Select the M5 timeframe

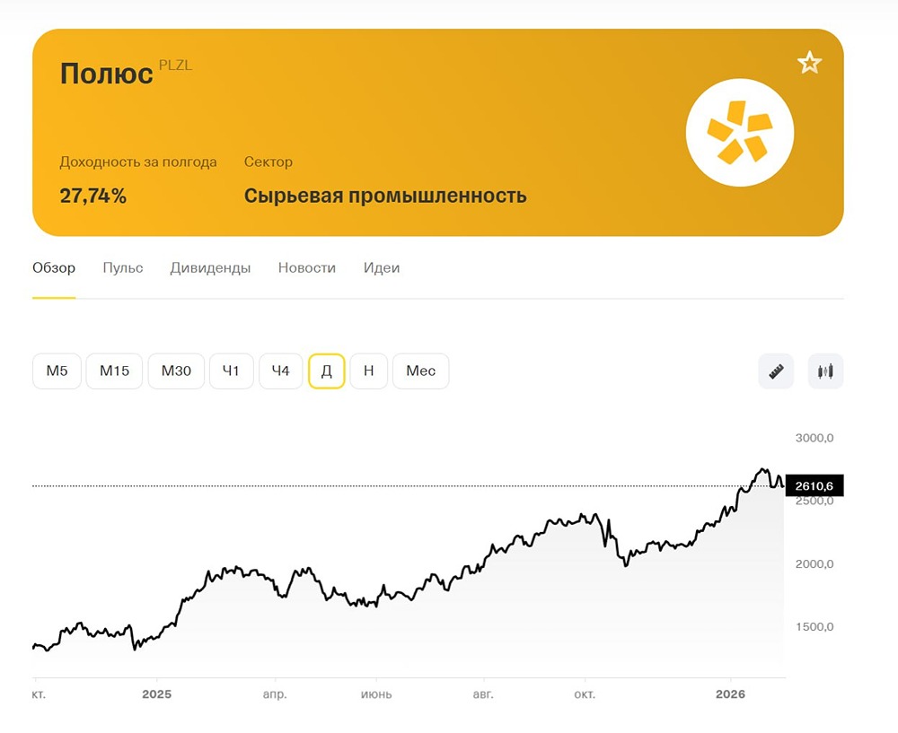pyautogui.click(x=56, y=371)
